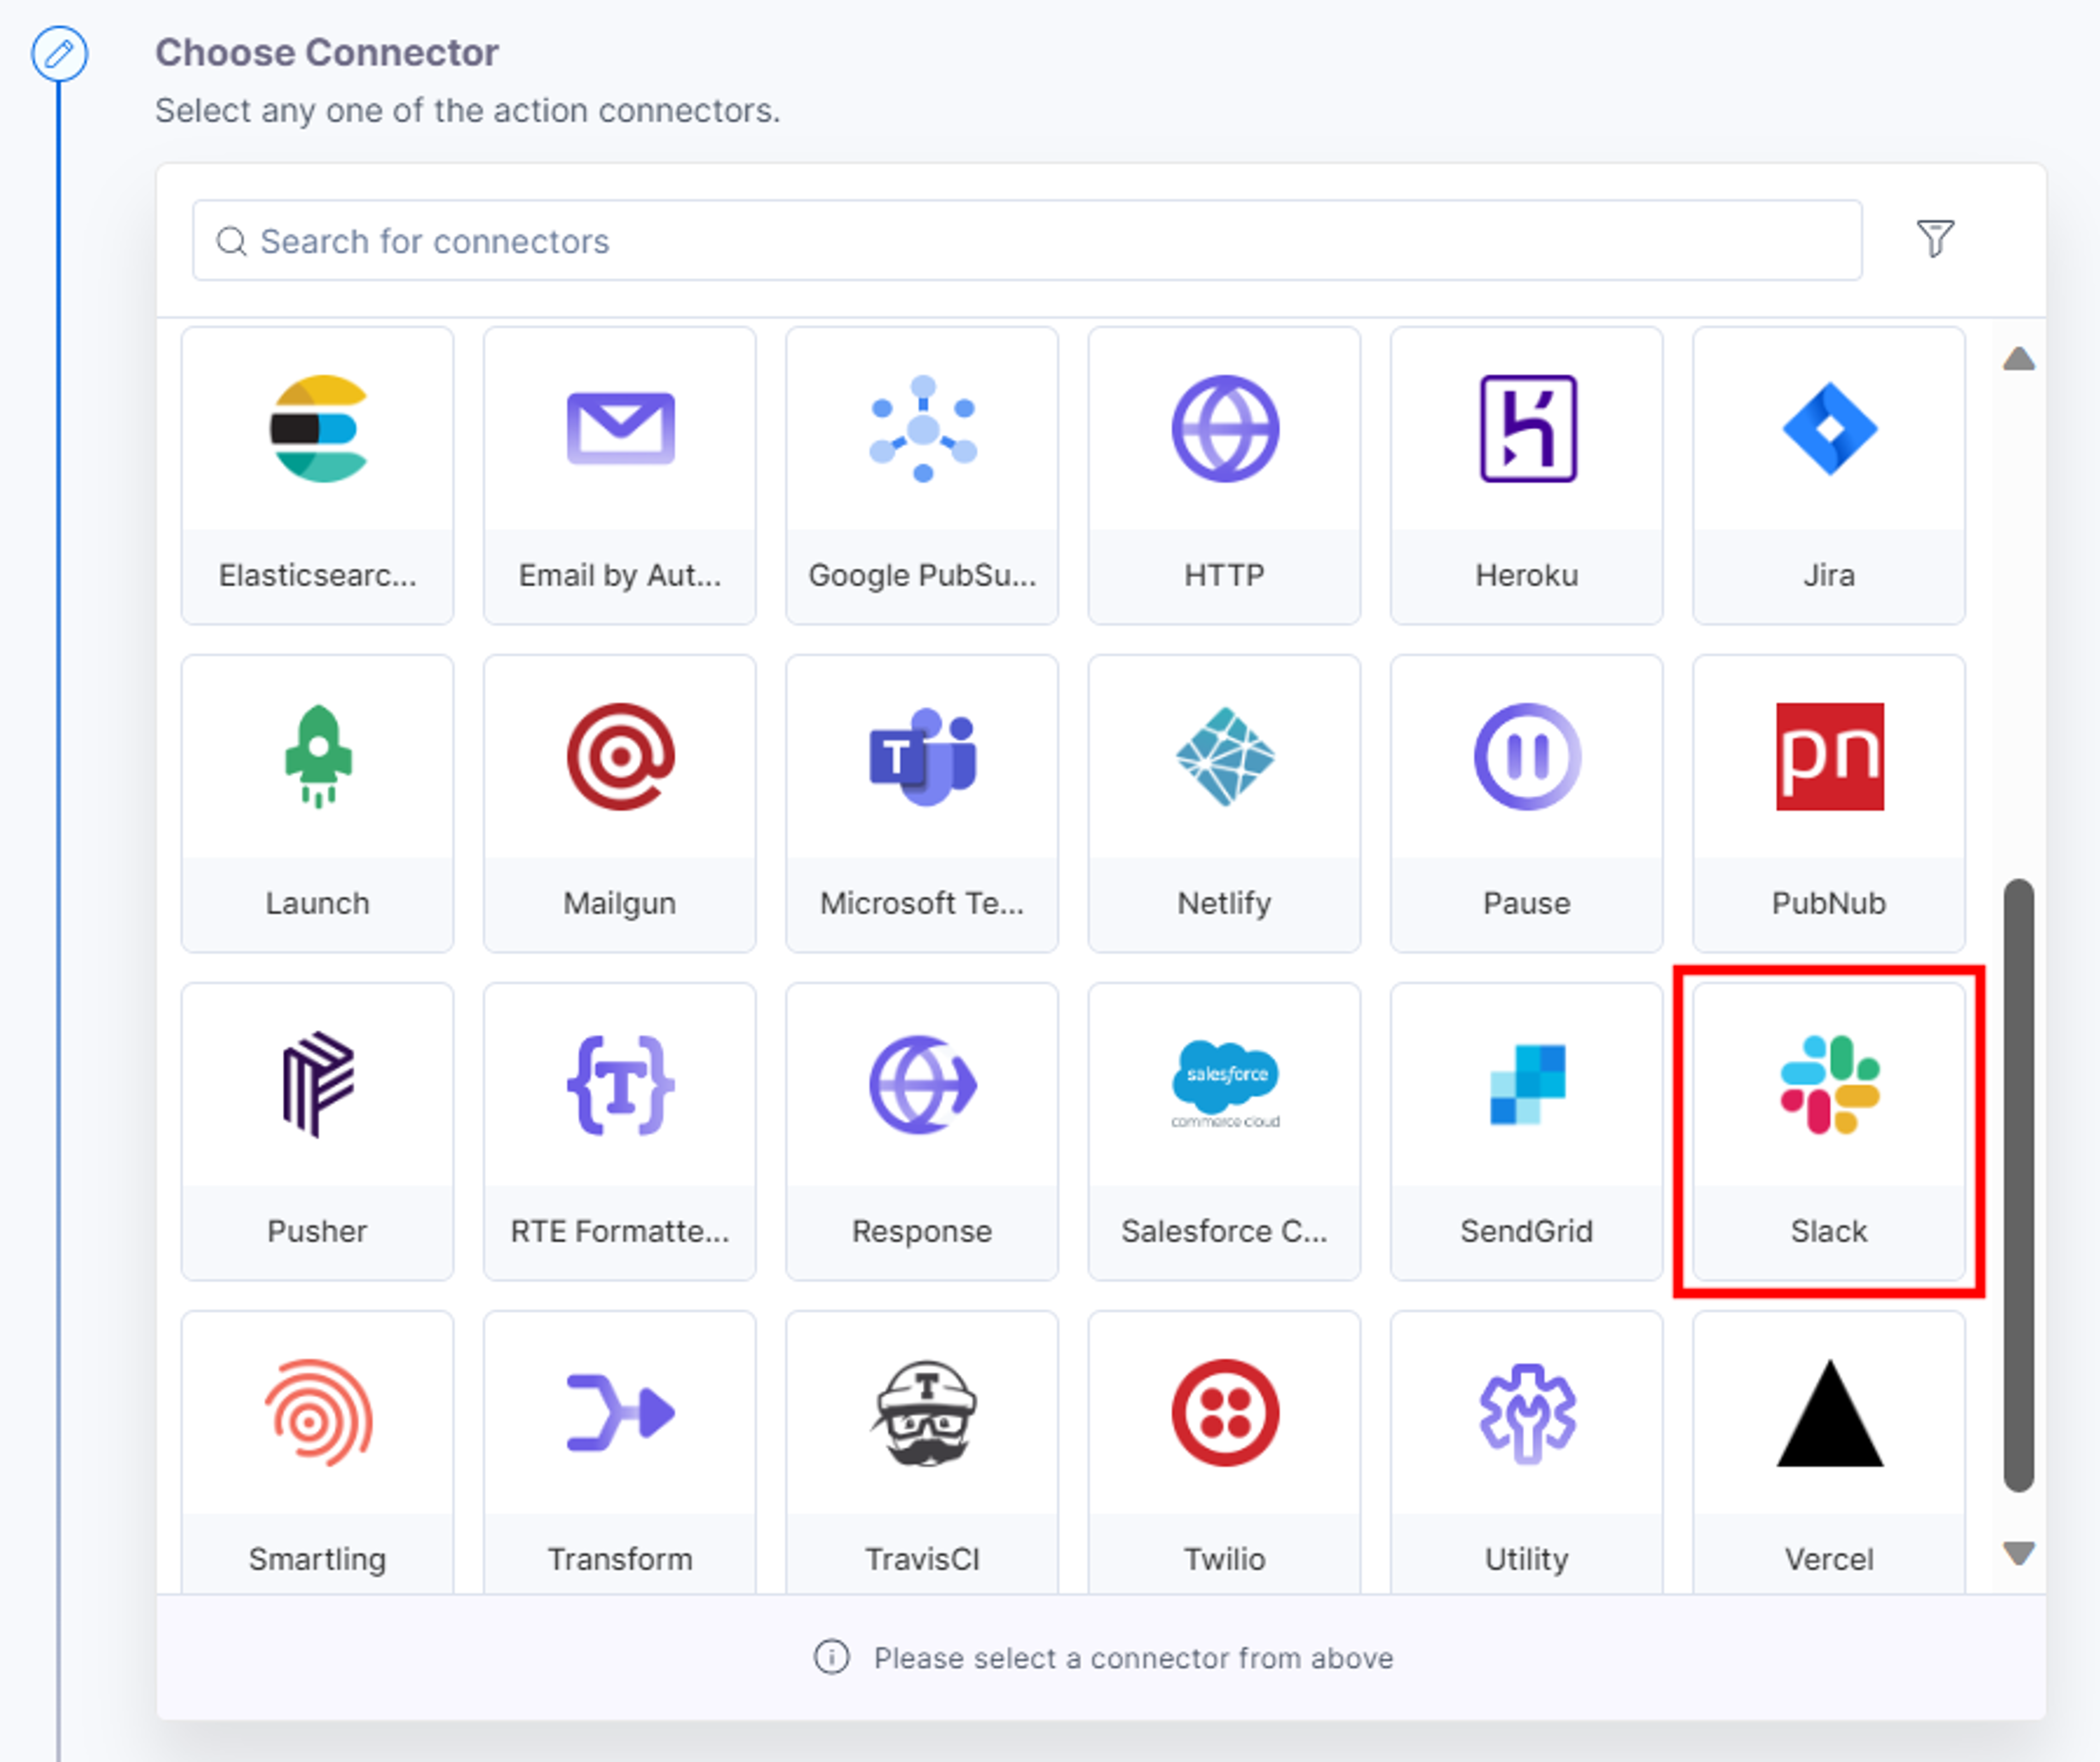The width and height of the screenshot is (2100, 1762).
Task: Pick the Utility connector
Action: [1527, 1452]
